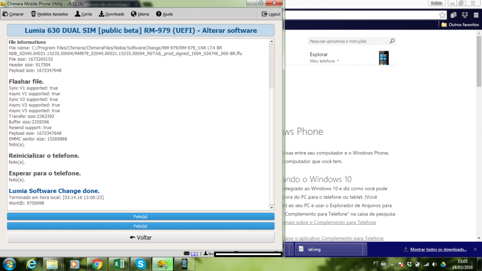Click the Explorar heading on webpage
The width and height of the screenshot is (482, 271).
pos(319,54)
